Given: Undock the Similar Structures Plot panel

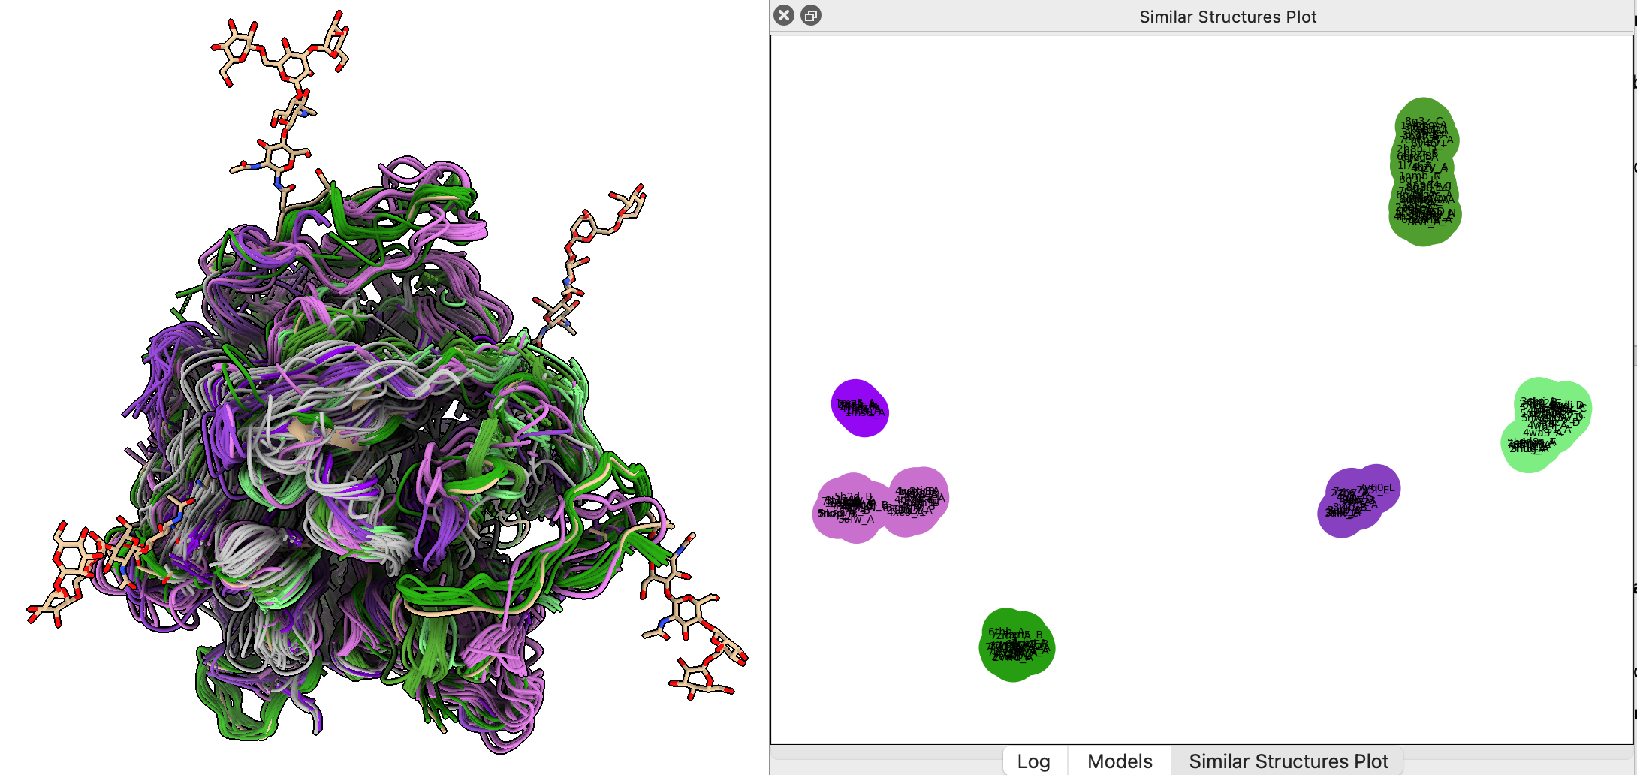Looking at the screenshot, I should tap(811, 15).
